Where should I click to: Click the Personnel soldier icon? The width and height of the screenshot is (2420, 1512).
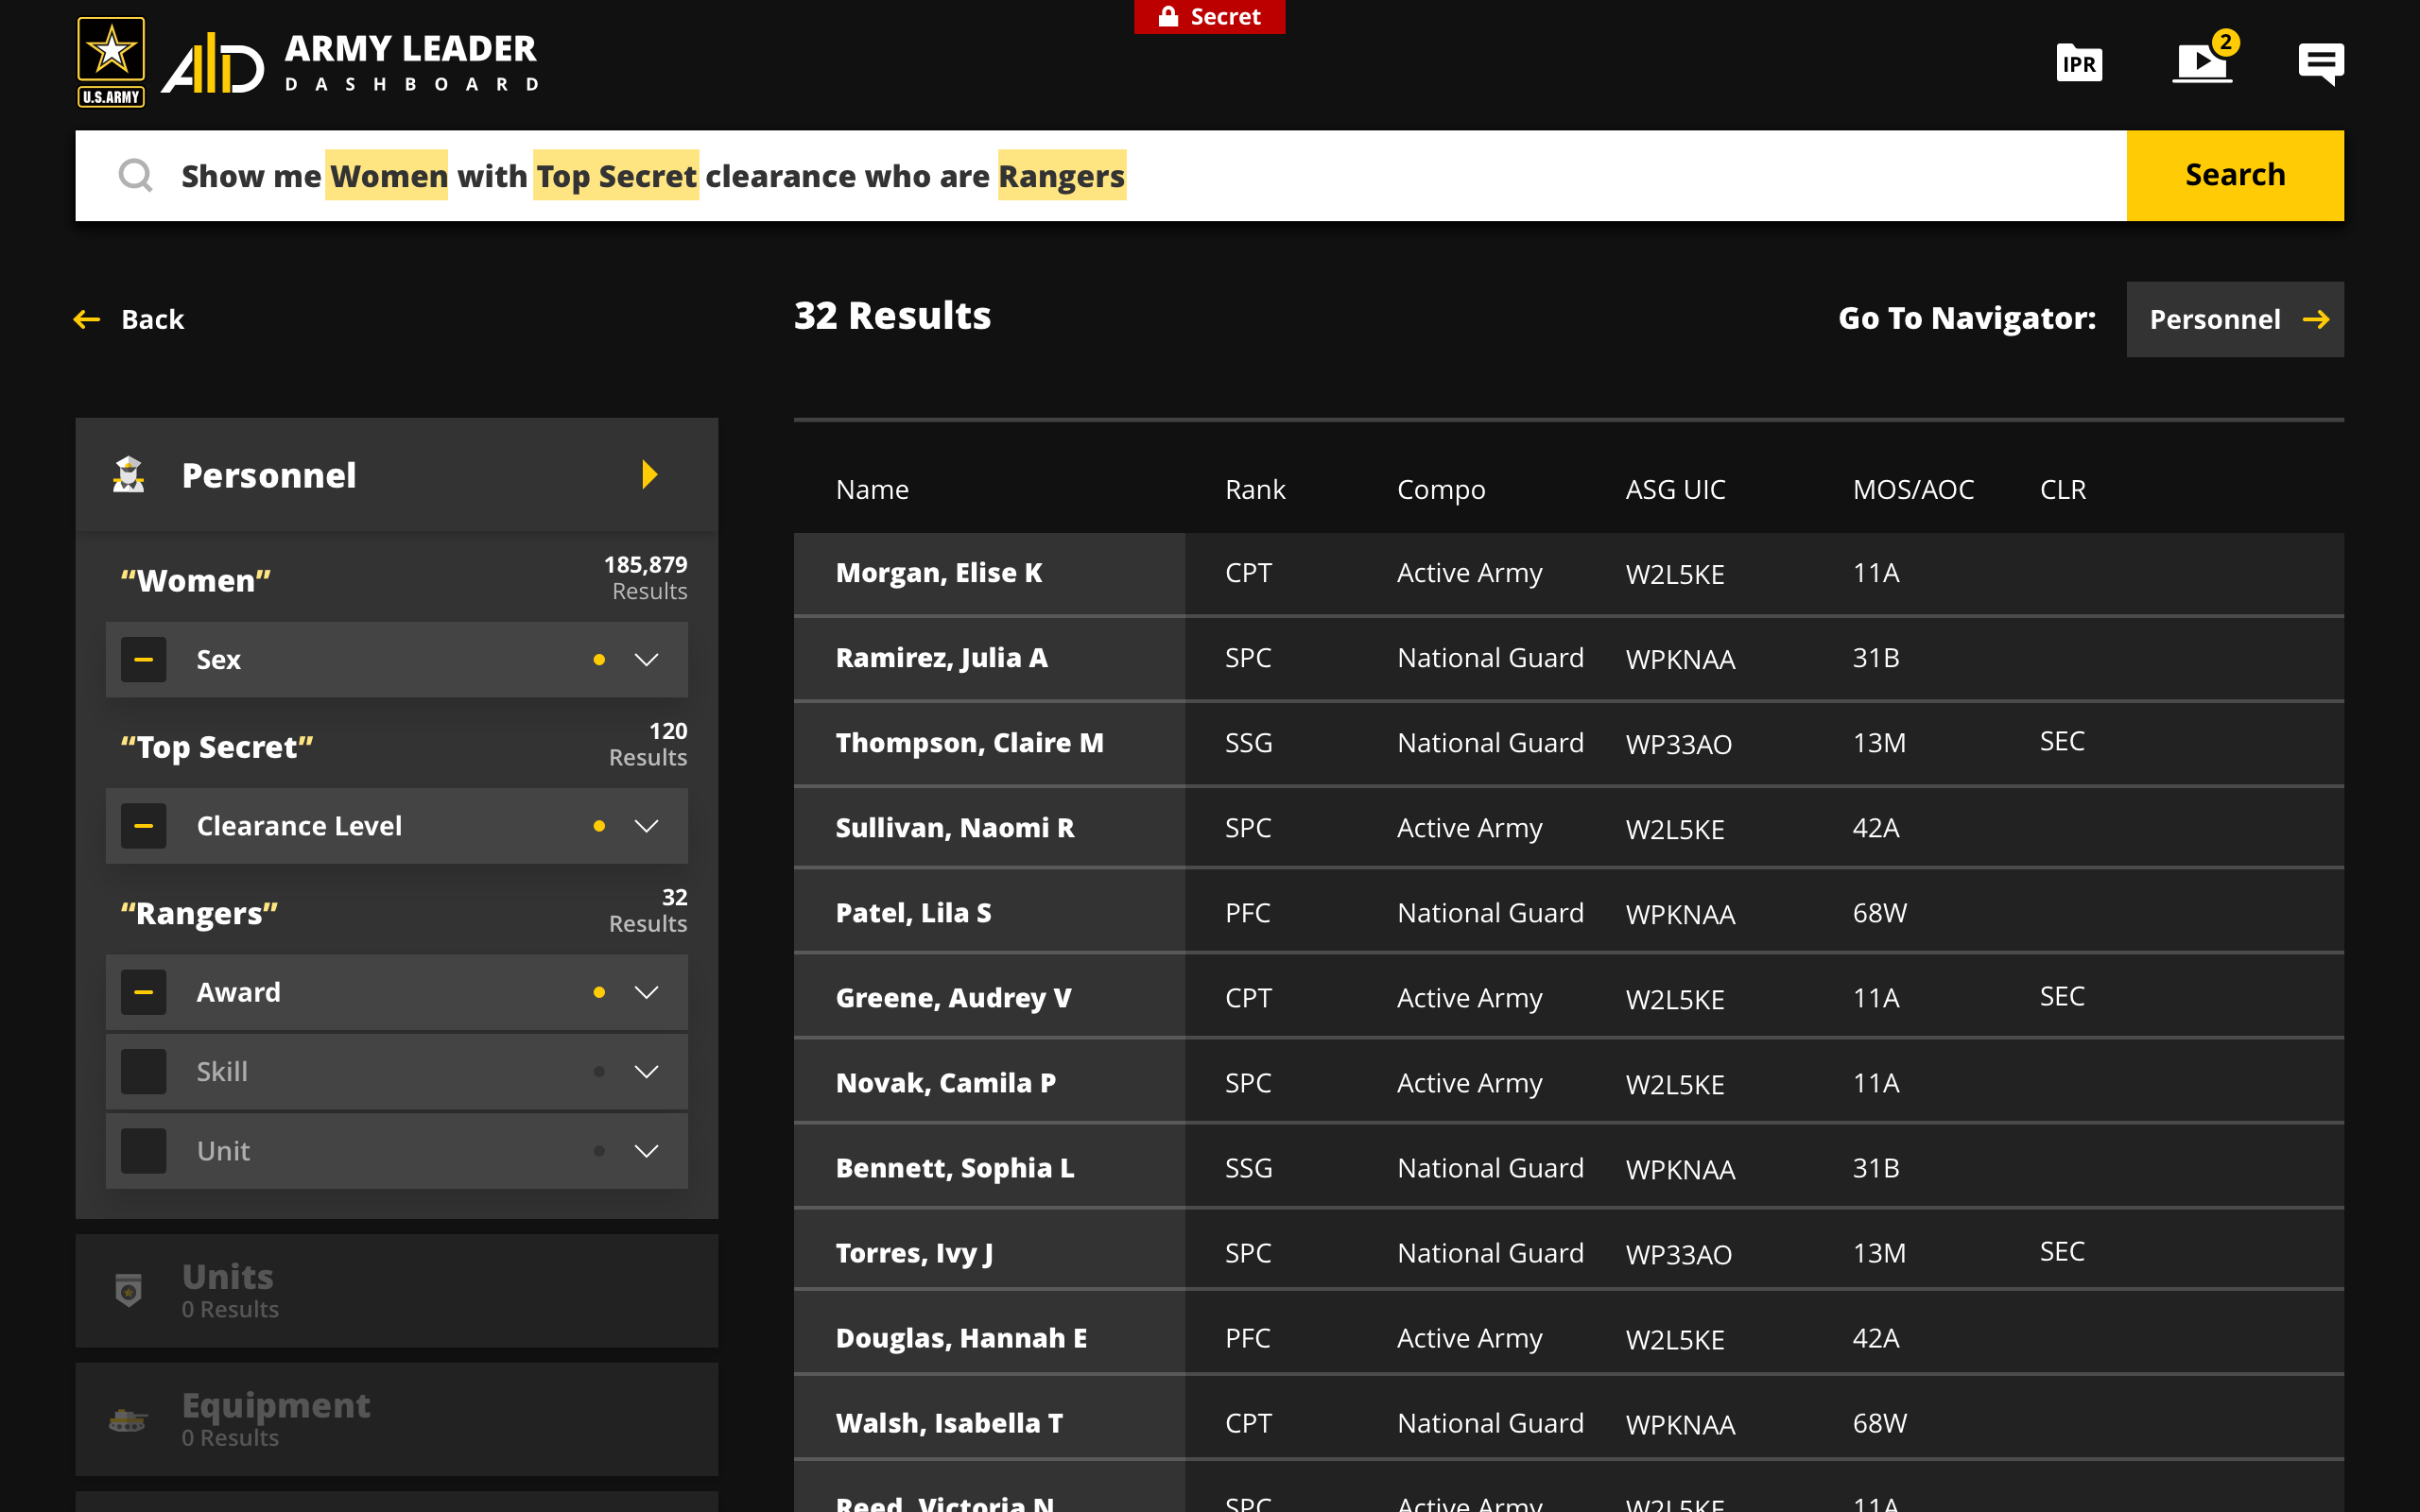pyautogui.click(x=129, y=475)
